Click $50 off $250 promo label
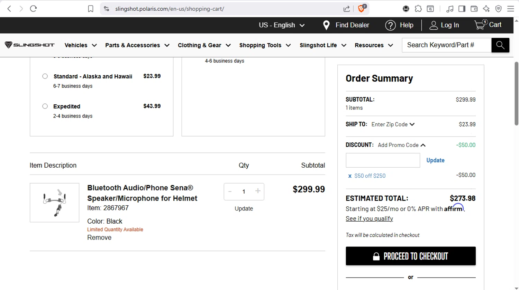 pos(370,176)
